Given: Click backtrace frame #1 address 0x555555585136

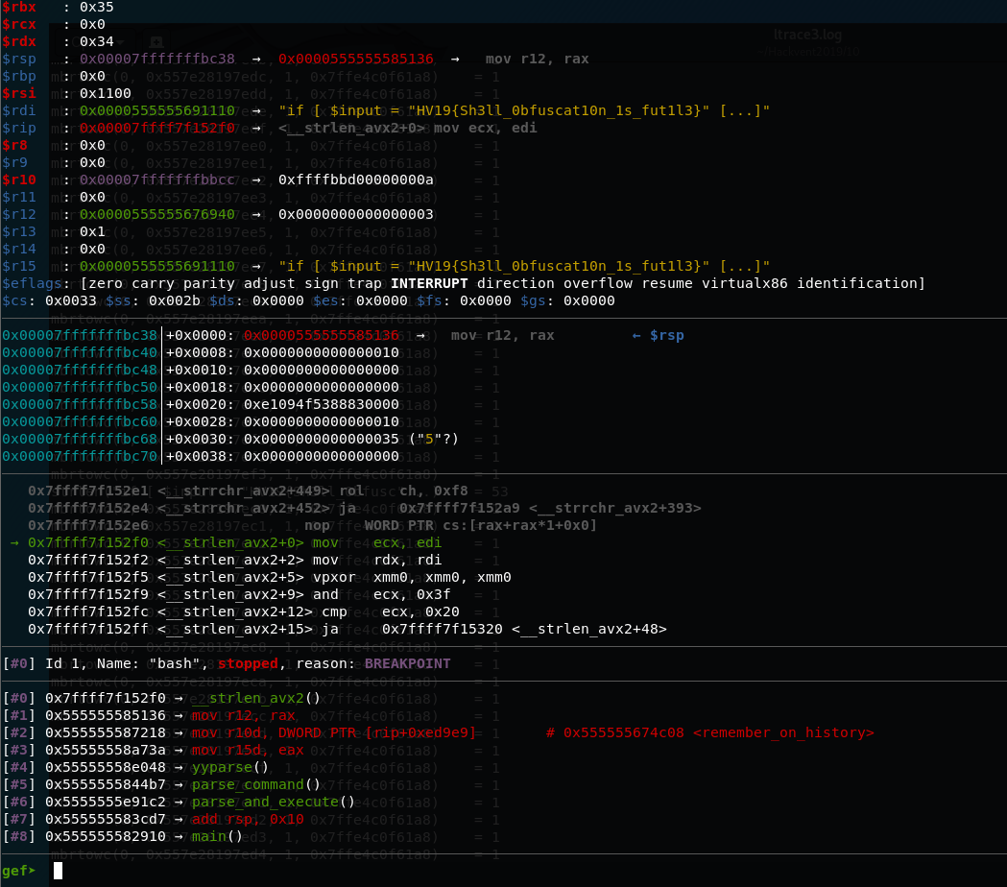Looking at the screenshot, I should (106, 716).
